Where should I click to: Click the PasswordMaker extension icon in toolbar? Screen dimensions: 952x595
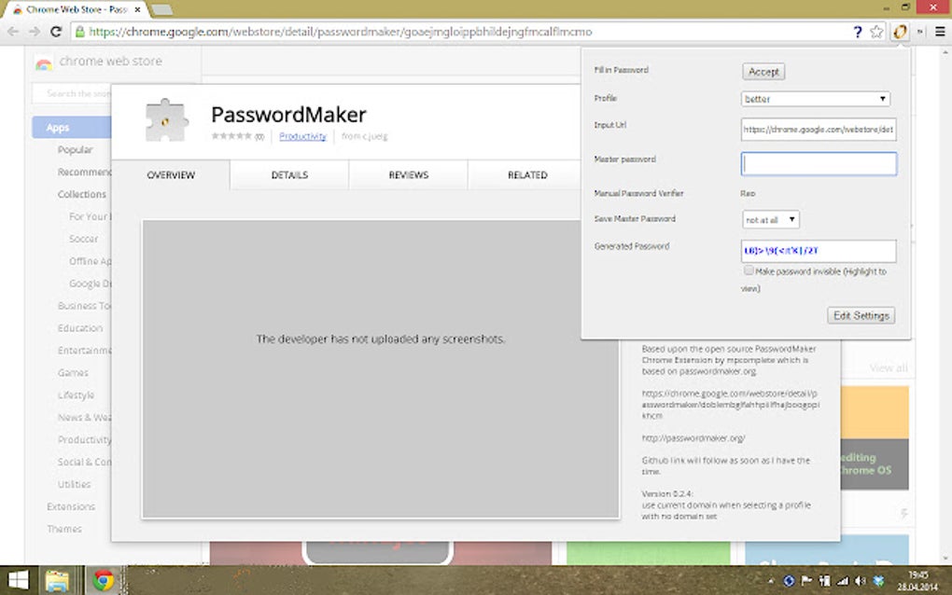[x=899, y=31]
